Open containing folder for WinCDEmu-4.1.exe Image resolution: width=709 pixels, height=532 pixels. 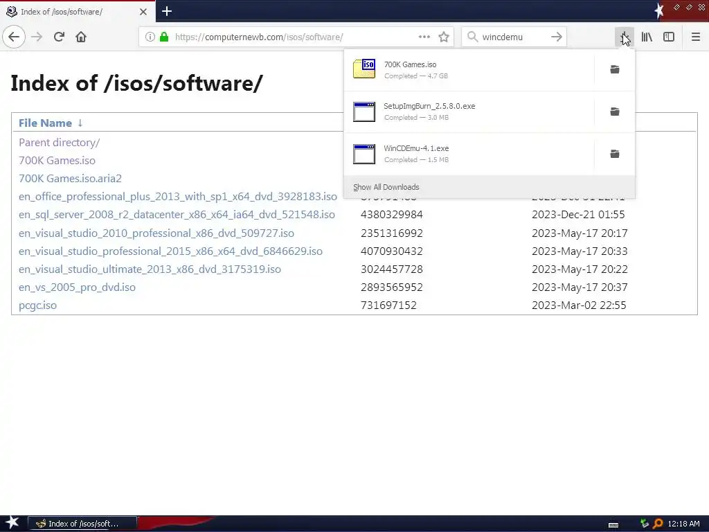tap(615, 154)
